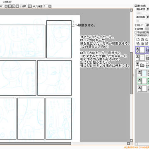Click the transfer-down layer icon

(x=138, y=43)
